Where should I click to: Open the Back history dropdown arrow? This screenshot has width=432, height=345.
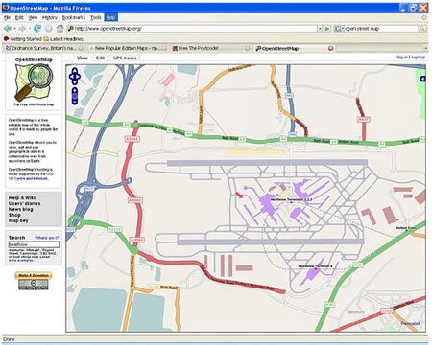coord(14,29)
